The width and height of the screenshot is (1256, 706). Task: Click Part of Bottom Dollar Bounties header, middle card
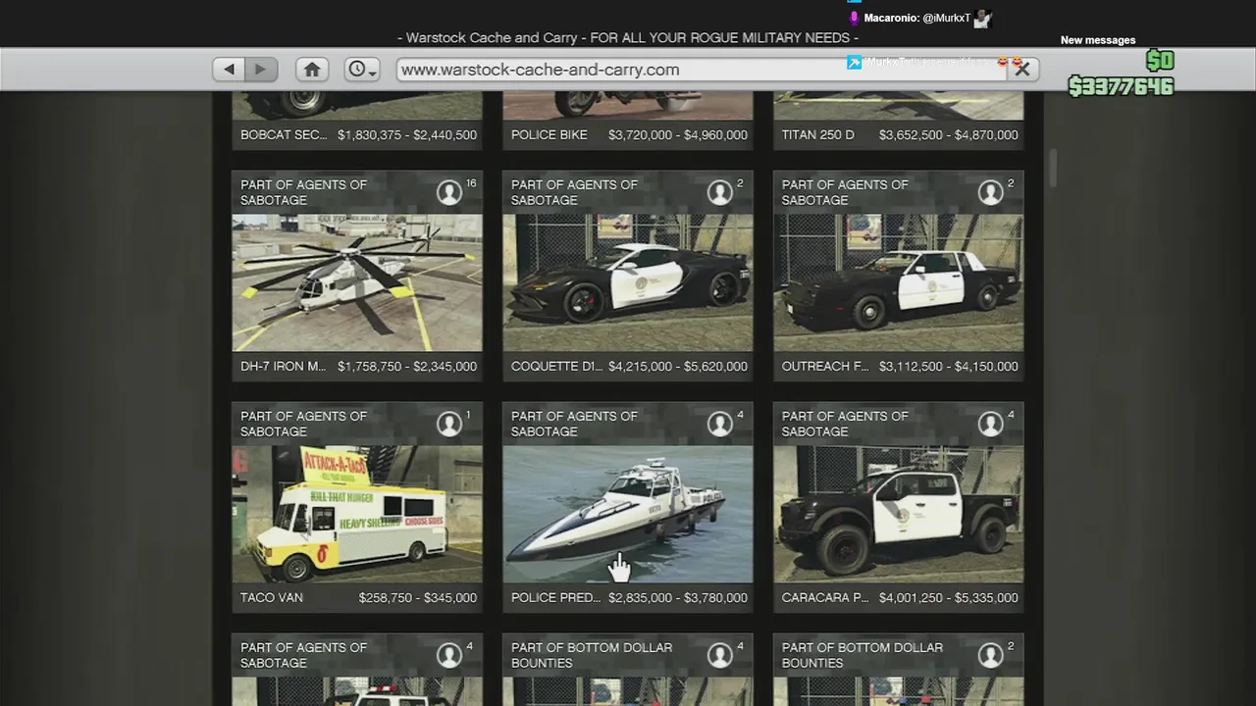(592, 655)
